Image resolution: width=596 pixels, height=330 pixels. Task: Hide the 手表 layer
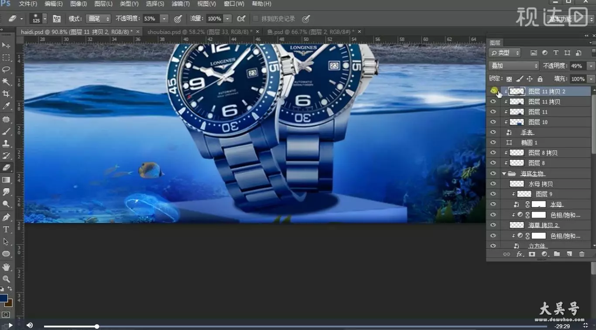(x=493, y=132)
